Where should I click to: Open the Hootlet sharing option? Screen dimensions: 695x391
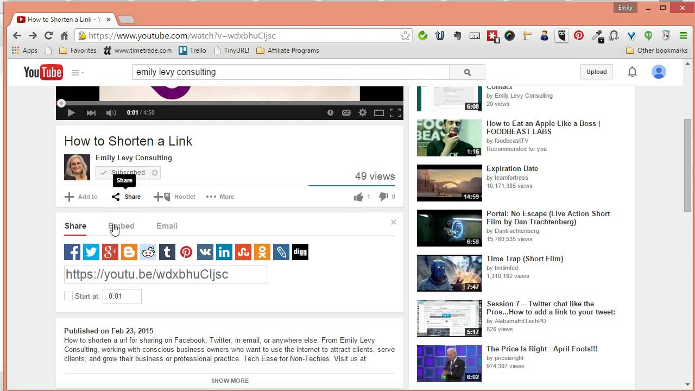pos(174,197)
